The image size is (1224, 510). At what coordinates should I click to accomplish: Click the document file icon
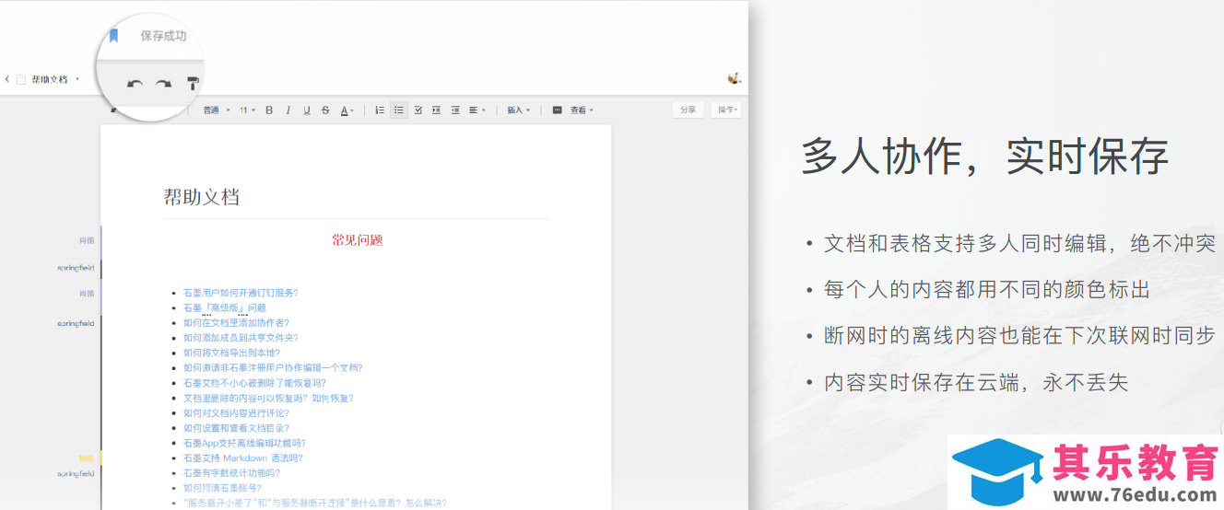click(21, 79)
